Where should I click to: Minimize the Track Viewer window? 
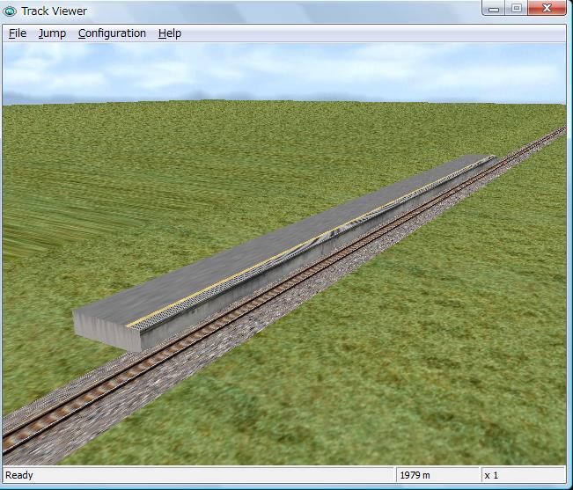tap(496, 9)
